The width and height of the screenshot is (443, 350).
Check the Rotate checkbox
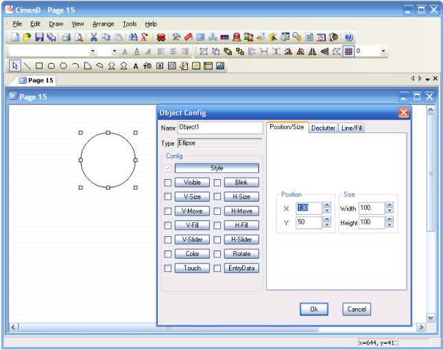pyautogui.click(x=217, y=253)
